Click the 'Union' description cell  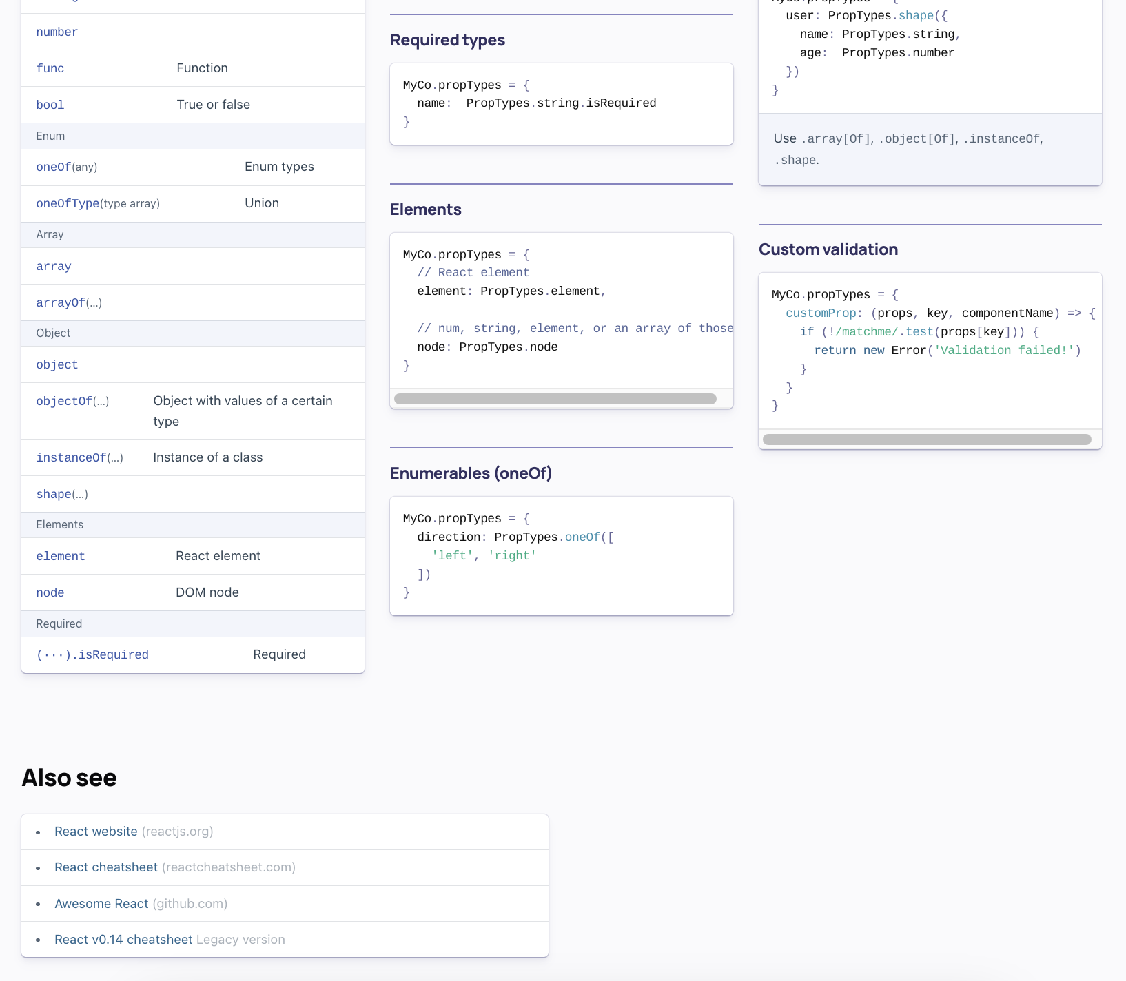pyautogui.click(x=262, y=203)
